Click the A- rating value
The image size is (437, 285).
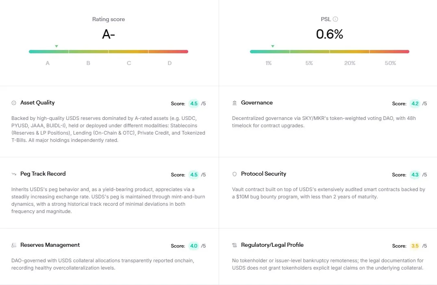109,35
